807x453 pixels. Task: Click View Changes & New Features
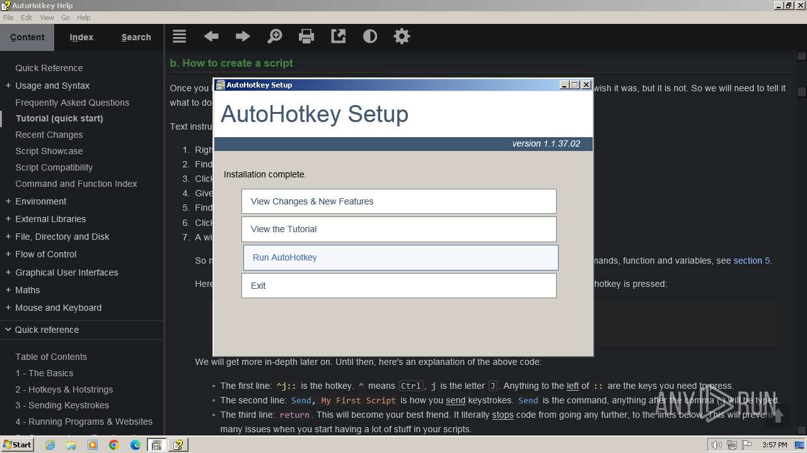click(x=399, y=201)
